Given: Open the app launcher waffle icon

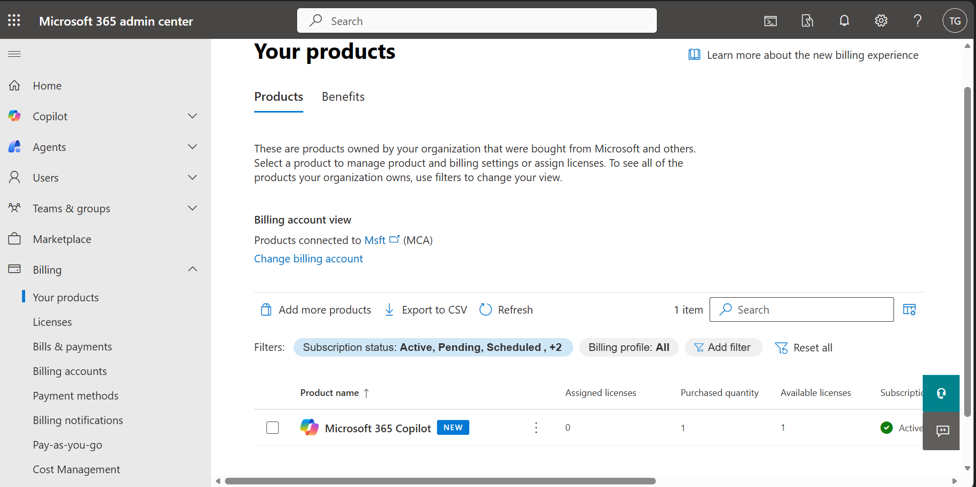Looking at the screenshot, I should [14, 20].
